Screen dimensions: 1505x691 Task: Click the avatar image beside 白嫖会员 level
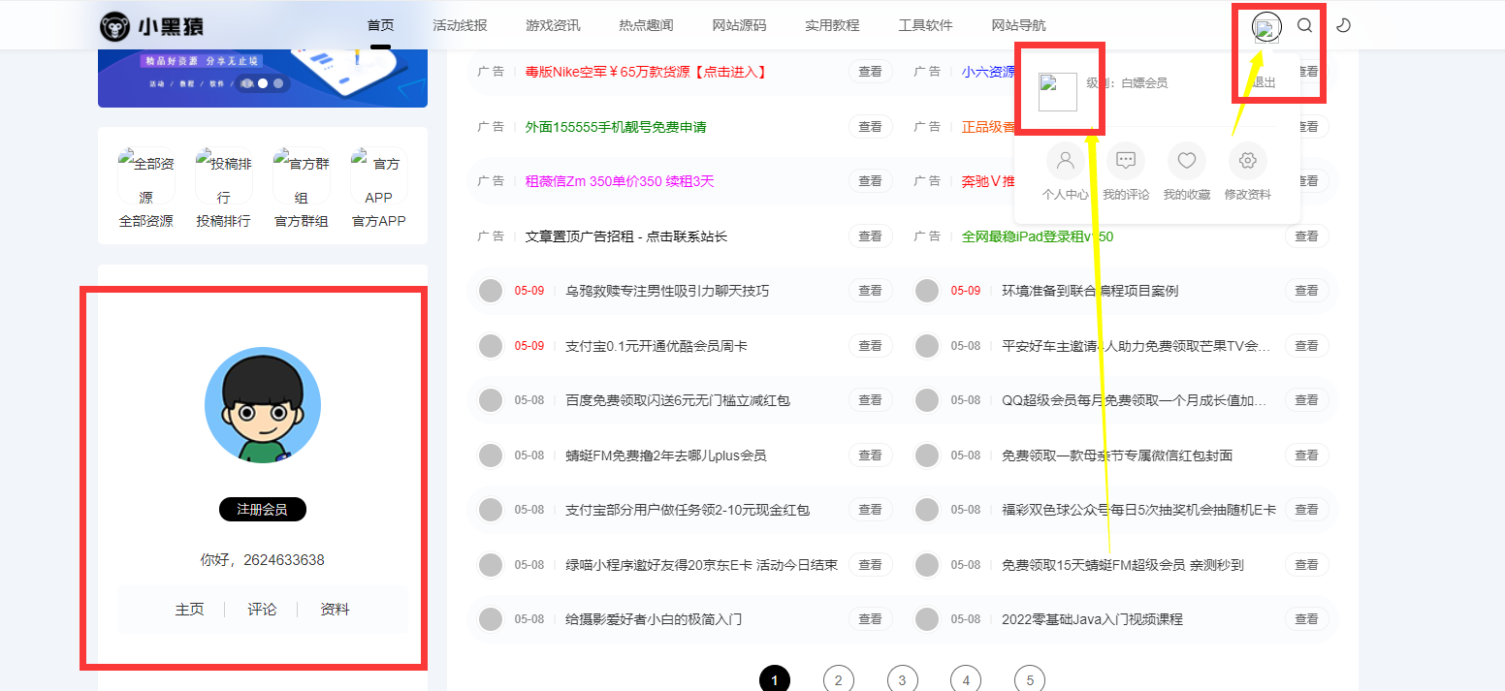click(x=1058, y=92)
